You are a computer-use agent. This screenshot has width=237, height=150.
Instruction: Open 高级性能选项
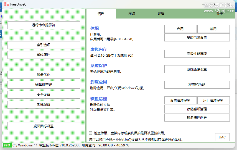point(197,54)
